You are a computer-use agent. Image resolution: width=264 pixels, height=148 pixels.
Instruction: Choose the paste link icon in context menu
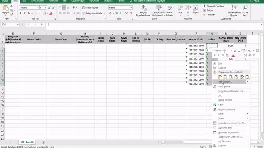coord(247,77)
